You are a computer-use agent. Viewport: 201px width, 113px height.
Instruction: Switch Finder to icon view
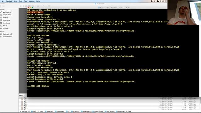(20, 6)
